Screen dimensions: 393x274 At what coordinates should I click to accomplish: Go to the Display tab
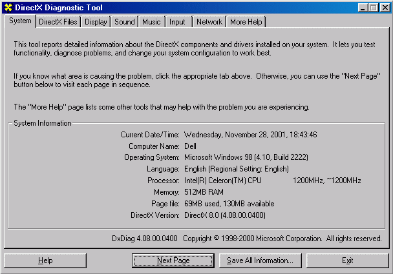point(96,22)
